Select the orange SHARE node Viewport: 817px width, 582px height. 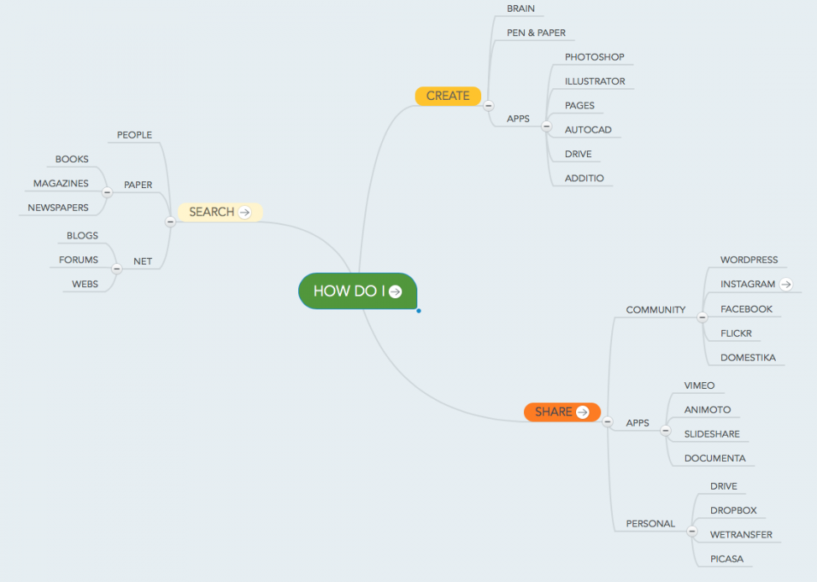553,412
